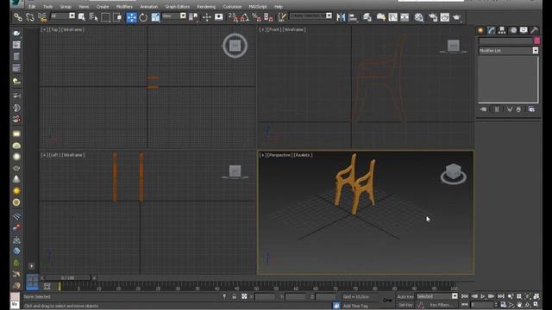Activate the Select and Move tool

click(131, 17)
